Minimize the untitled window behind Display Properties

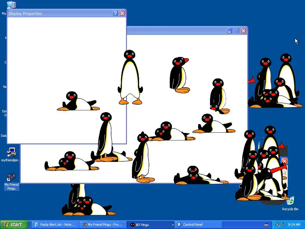click(230, 31)
